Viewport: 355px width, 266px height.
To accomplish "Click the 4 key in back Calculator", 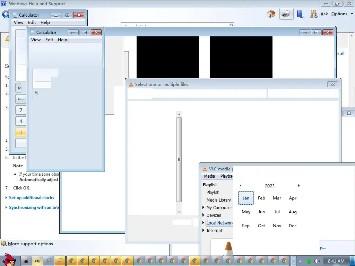I will click(21, 121).
